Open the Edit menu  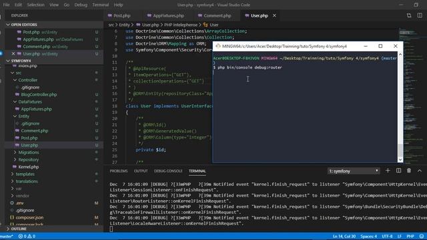click(18, 5)
